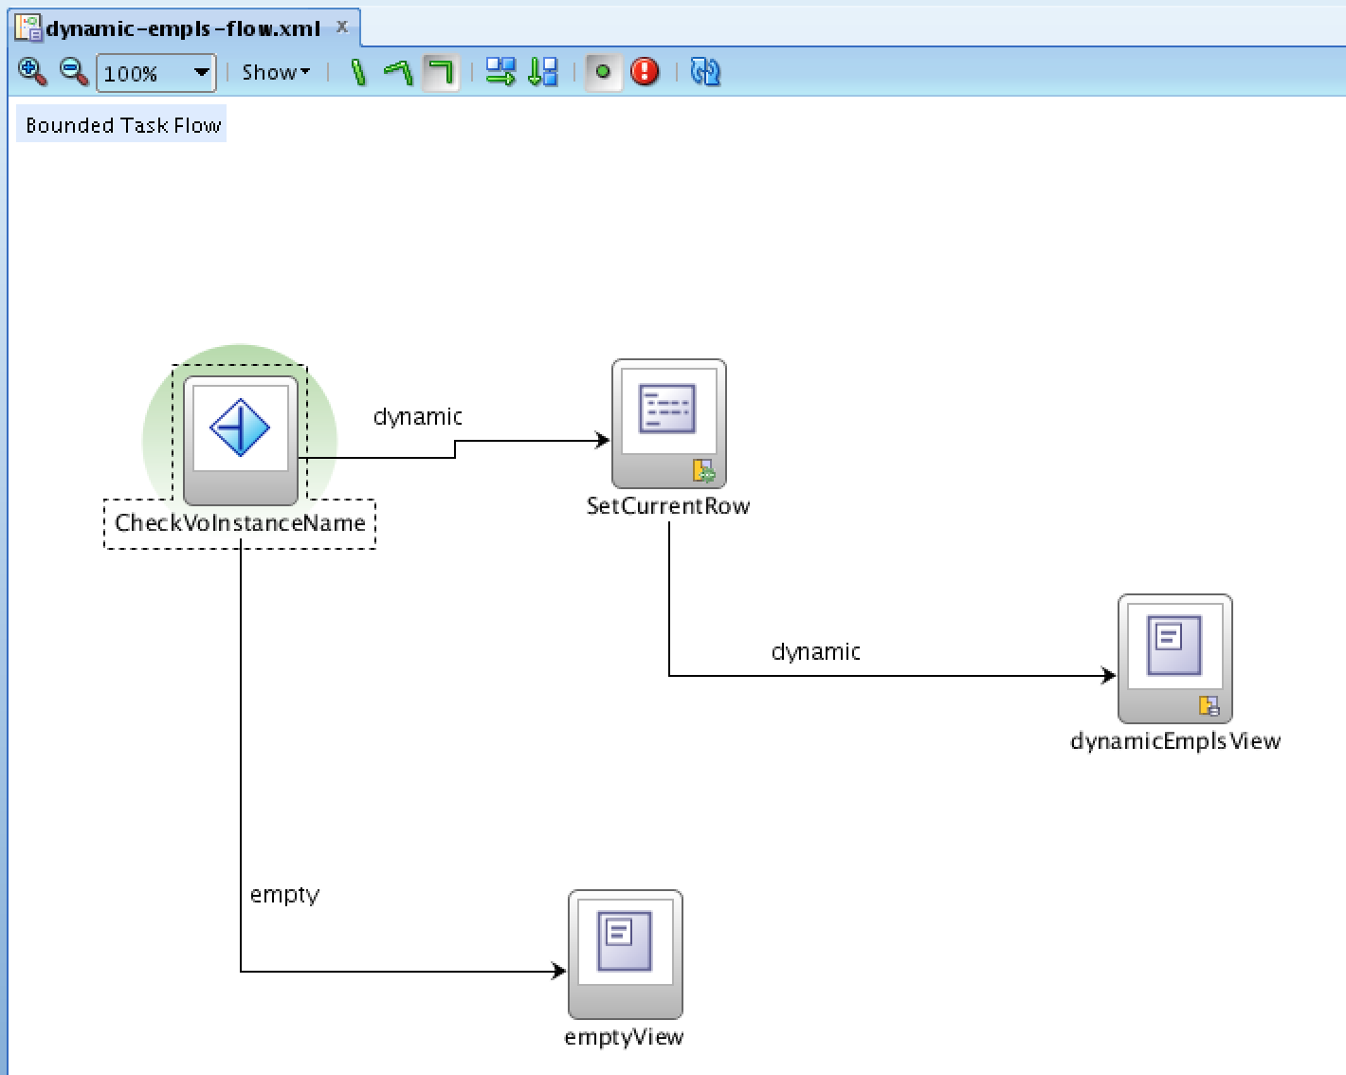The width and height of the screenshot is (1346, 1075).
Task: Click the zoom out magnifier icon
Action: coord(73,71)
